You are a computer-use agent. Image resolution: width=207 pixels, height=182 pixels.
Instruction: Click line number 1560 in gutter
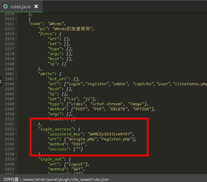pyautogui.click(x=9, y=164)
